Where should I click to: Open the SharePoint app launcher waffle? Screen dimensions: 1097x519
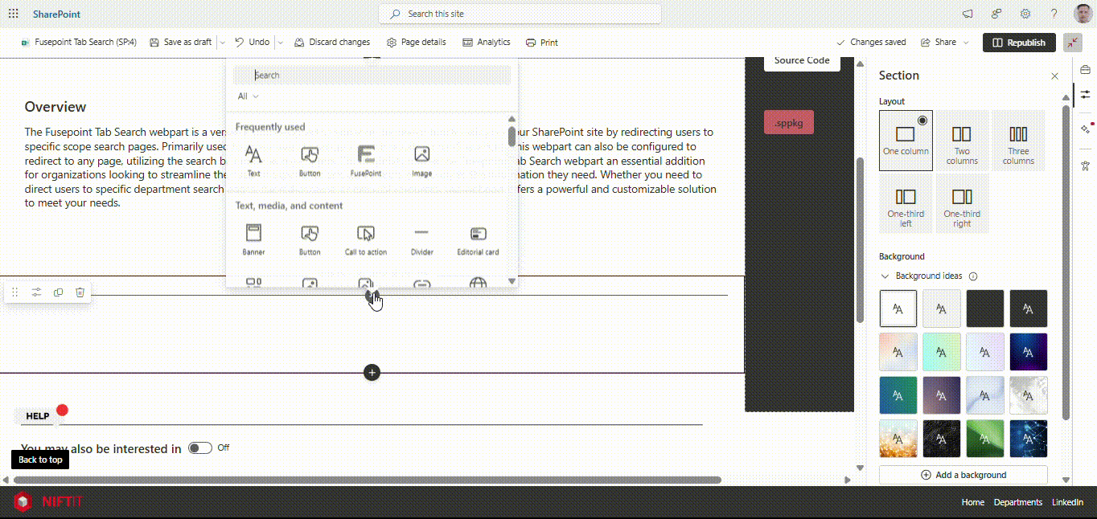click(14, 14)
